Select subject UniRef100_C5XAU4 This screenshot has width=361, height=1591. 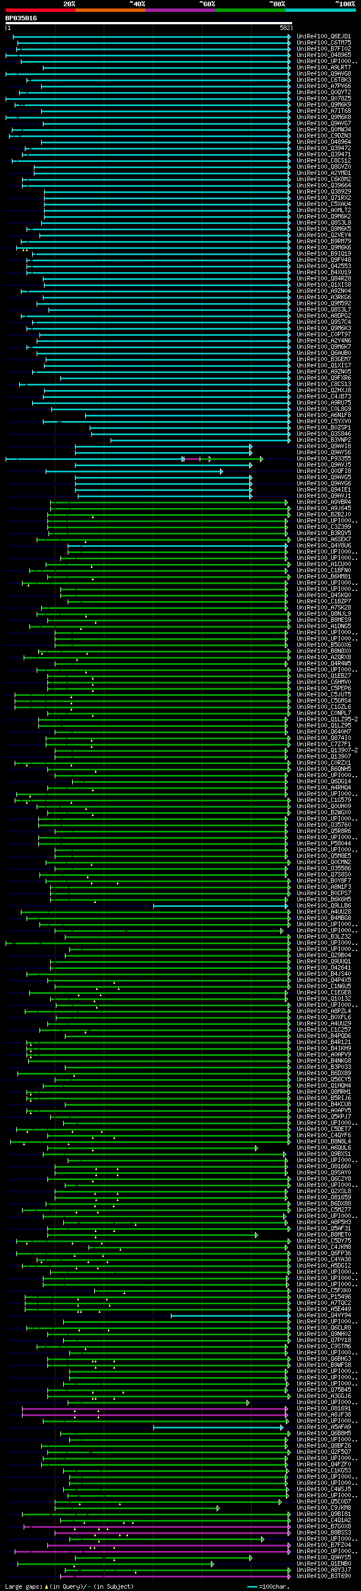click(324, 204)
